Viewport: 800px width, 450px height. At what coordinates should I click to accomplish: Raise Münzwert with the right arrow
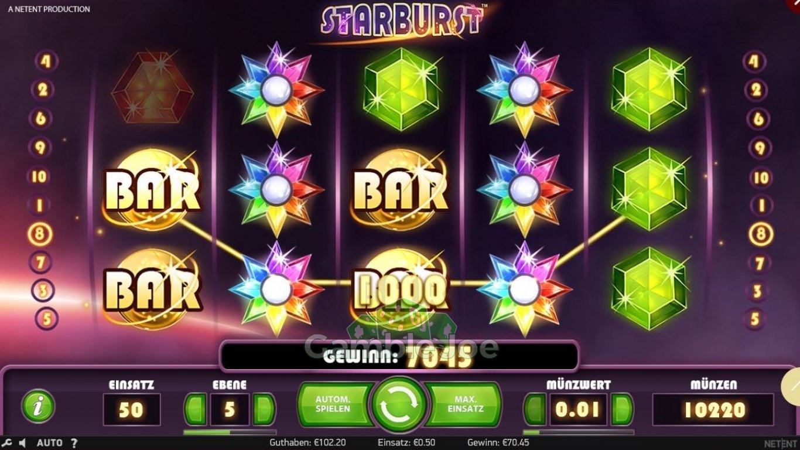tap(622, 409)
